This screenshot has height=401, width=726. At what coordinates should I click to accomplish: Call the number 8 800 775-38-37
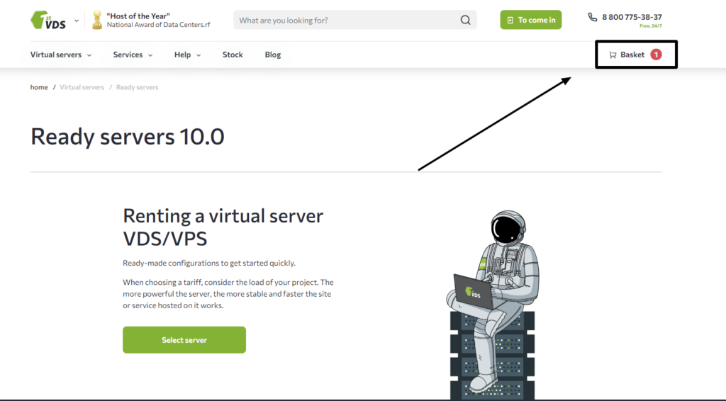click(x=632, y=17)
